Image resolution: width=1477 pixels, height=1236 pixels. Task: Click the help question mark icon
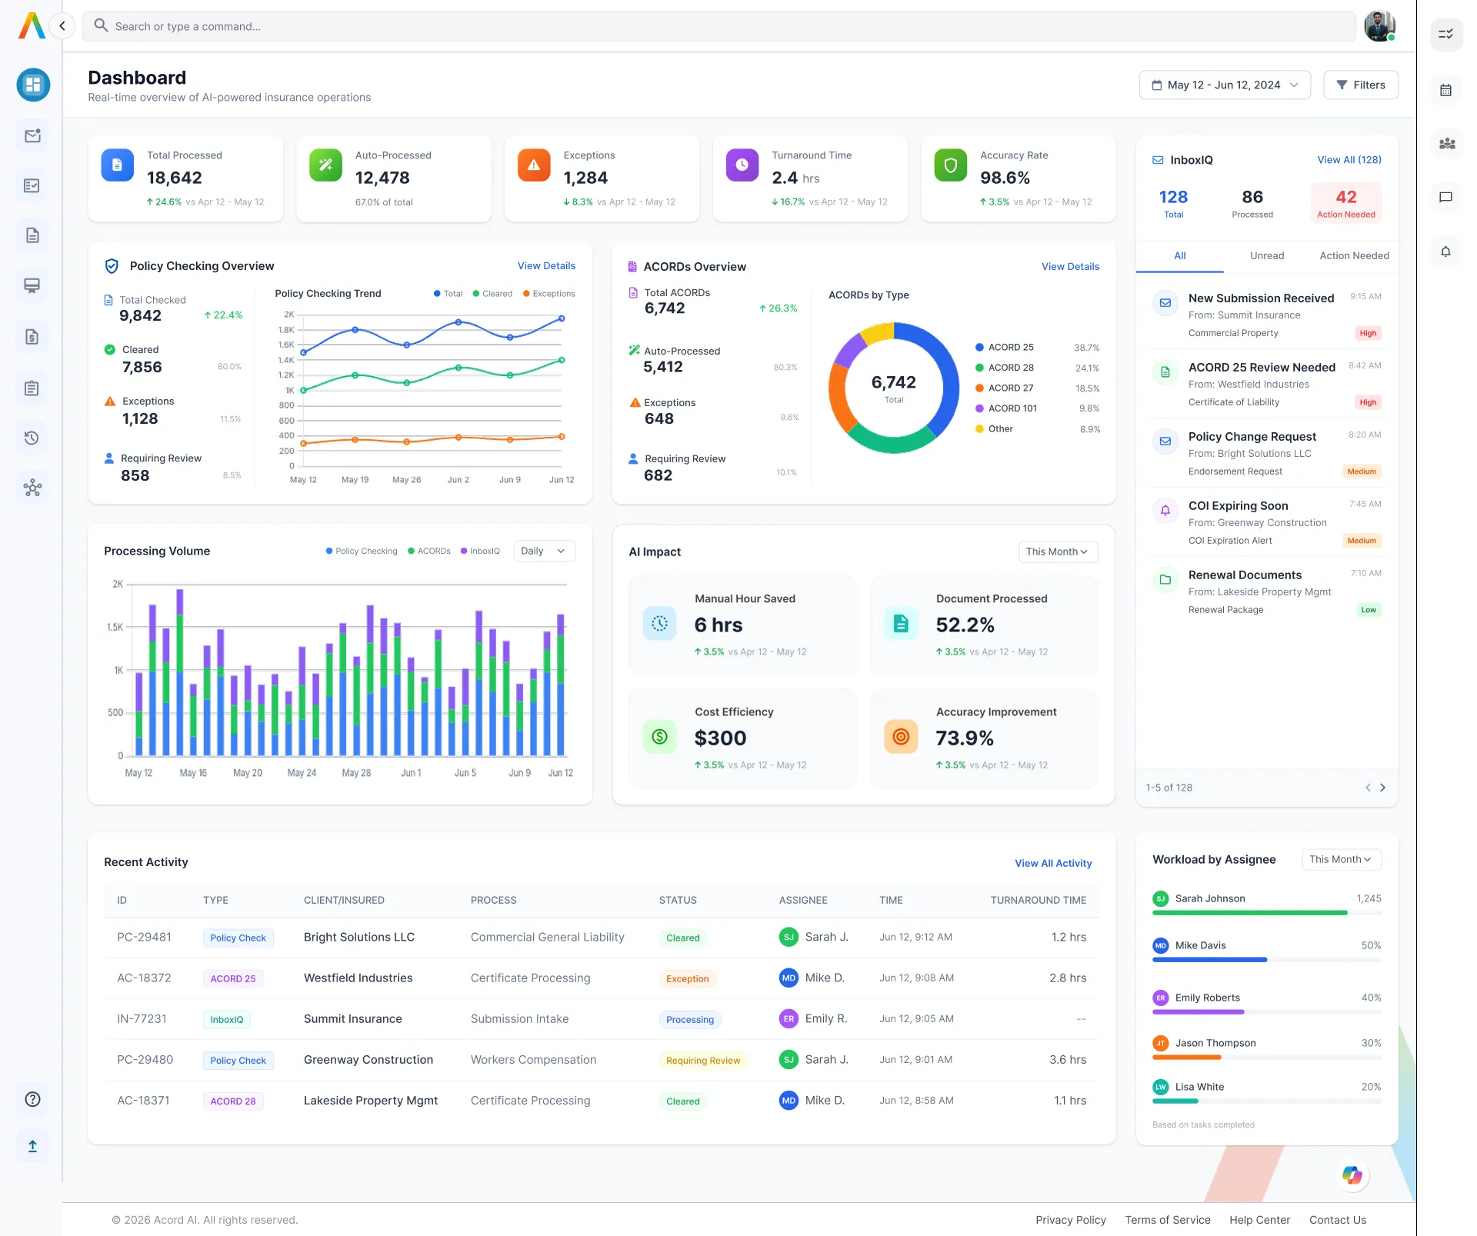32,1099
